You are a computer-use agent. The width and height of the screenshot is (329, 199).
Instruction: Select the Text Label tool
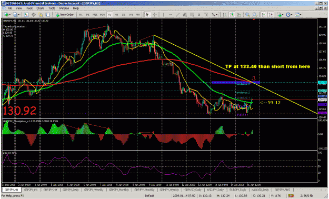(x=206, y=15)
